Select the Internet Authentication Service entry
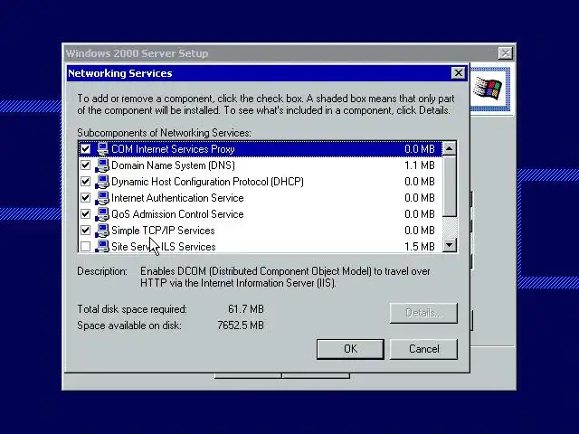579x434 pixels. (177, 198)
